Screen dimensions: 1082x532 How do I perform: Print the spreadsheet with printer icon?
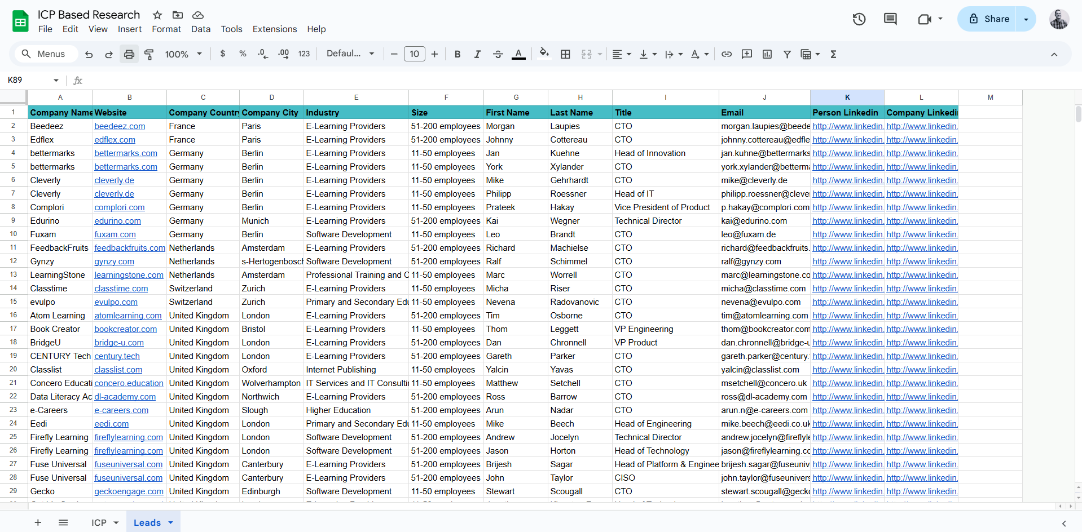pos(129,54)
